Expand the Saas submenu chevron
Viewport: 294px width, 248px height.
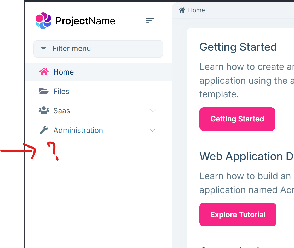(x=152, y=111)
